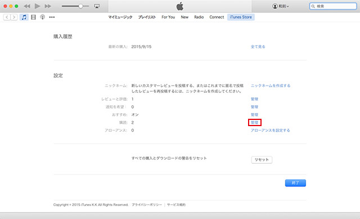
Task: Switch to マイミュージック tab
Action: click(x=120, y=17)
